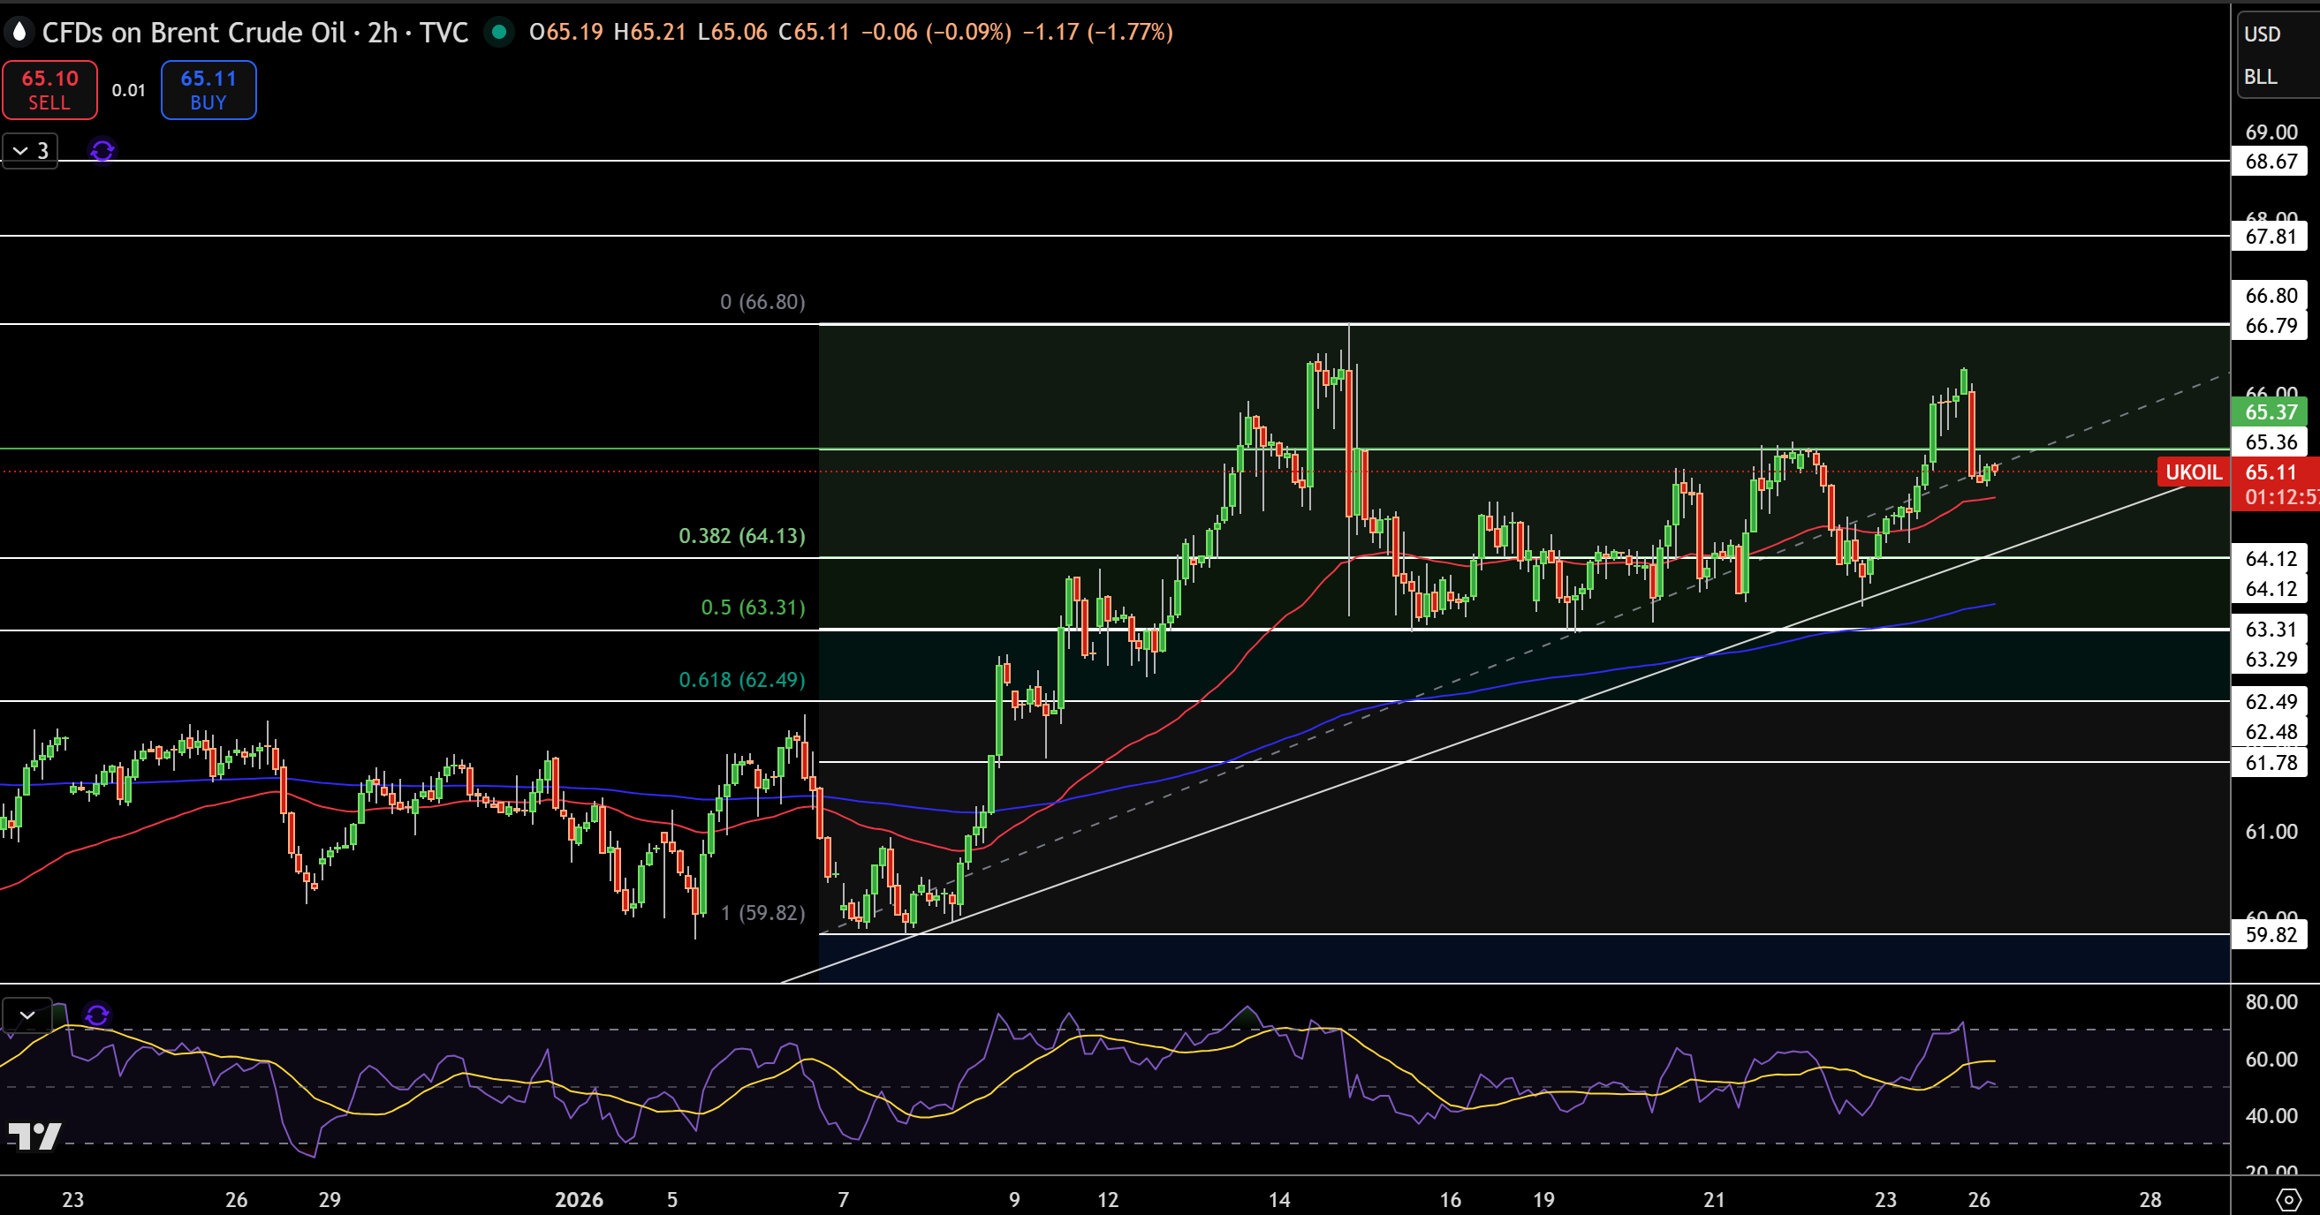Click the Fibonacci 0 (66.80) label

(762, 301)
